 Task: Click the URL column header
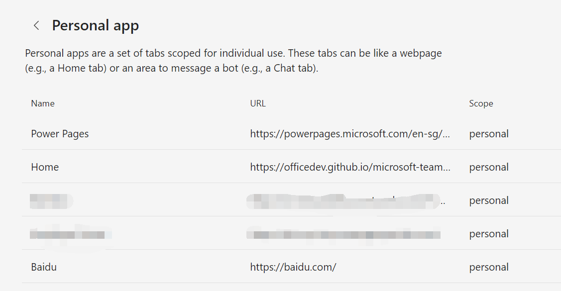click(x=258, y=103)
